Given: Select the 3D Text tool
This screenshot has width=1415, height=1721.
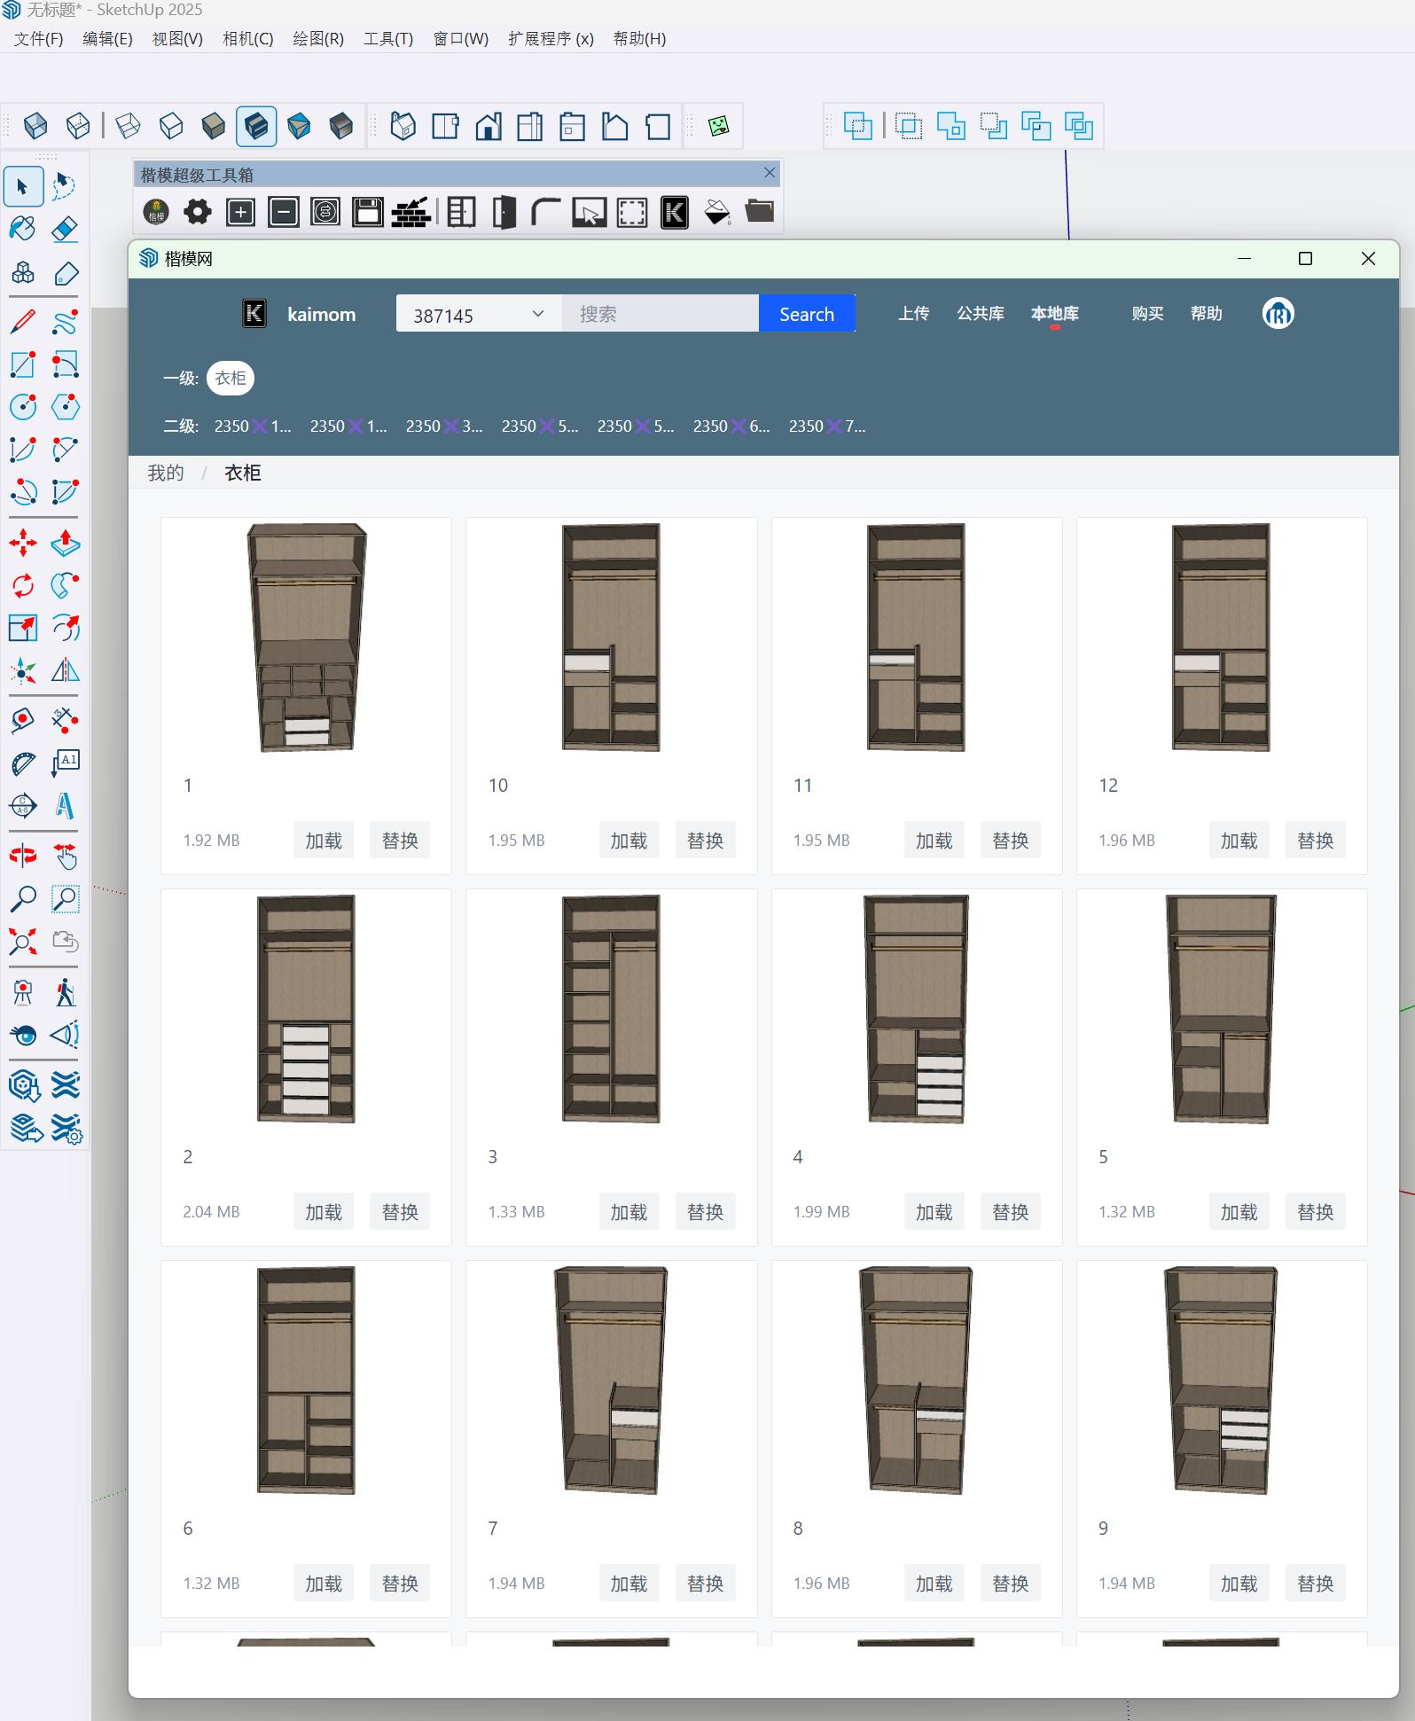Looking at the screenshot, I should point(66,806).
